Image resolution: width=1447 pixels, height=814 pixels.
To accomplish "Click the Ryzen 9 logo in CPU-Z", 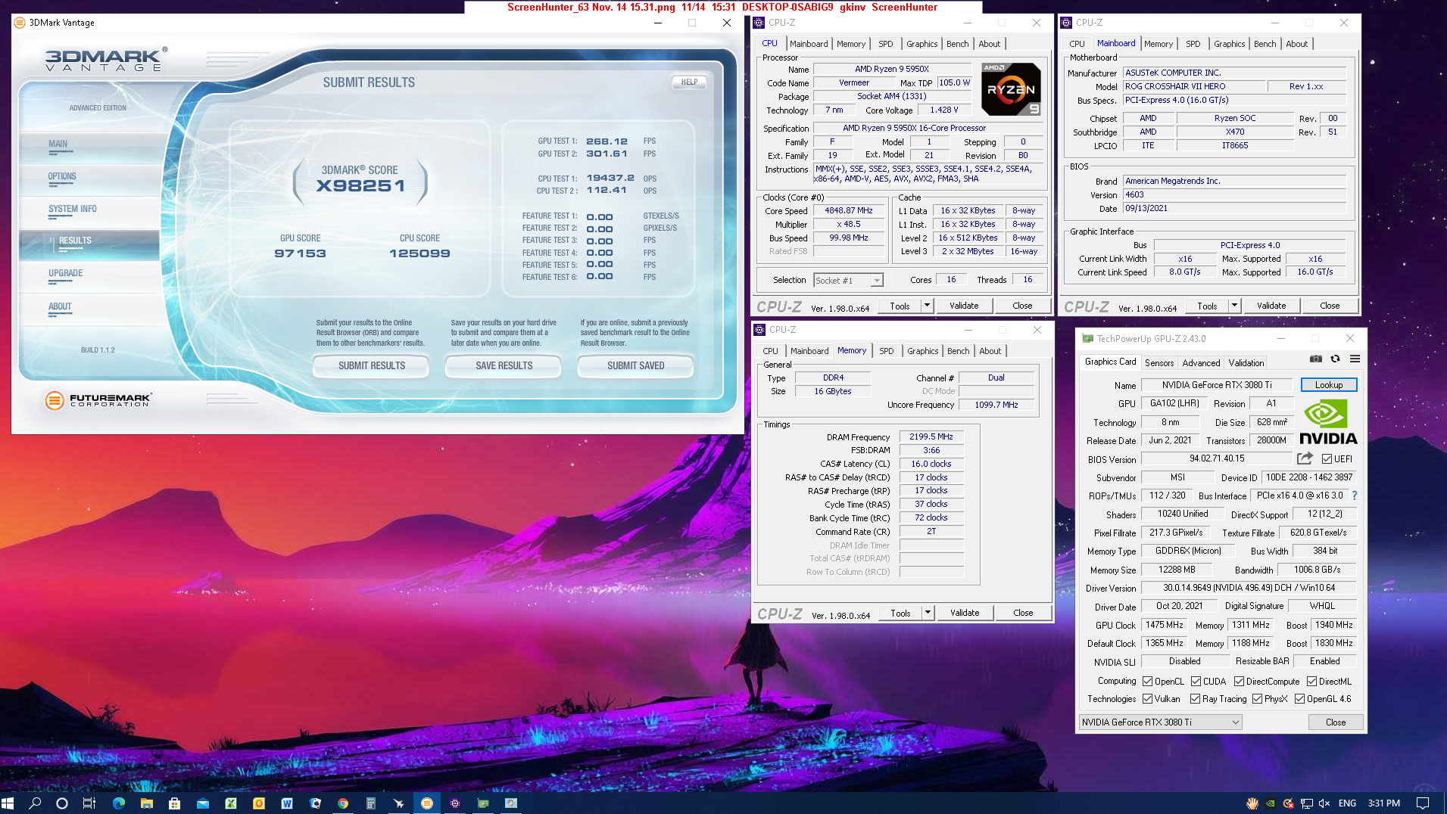I will click(1011, 89).
